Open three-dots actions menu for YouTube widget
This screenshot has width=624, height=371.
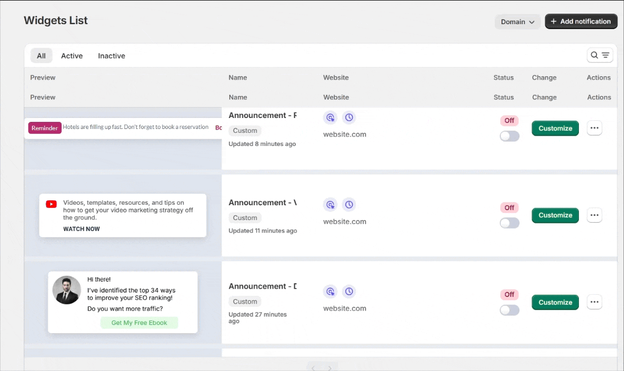[x=594, y=215]
